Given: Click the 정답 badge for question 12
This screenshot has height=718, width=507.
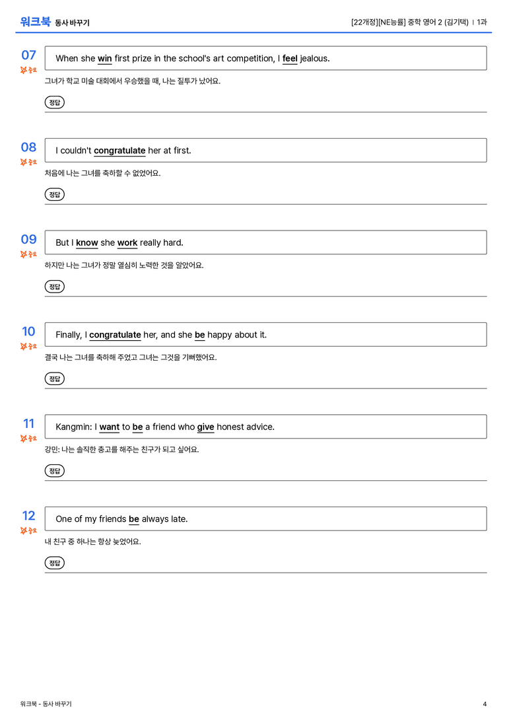Looking at the screenshot, I should click(54, 563).
